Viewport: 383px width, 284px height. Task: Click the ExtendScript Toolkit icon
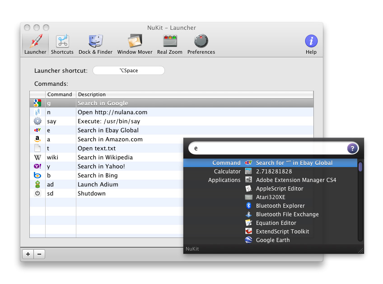click(248, 231)
